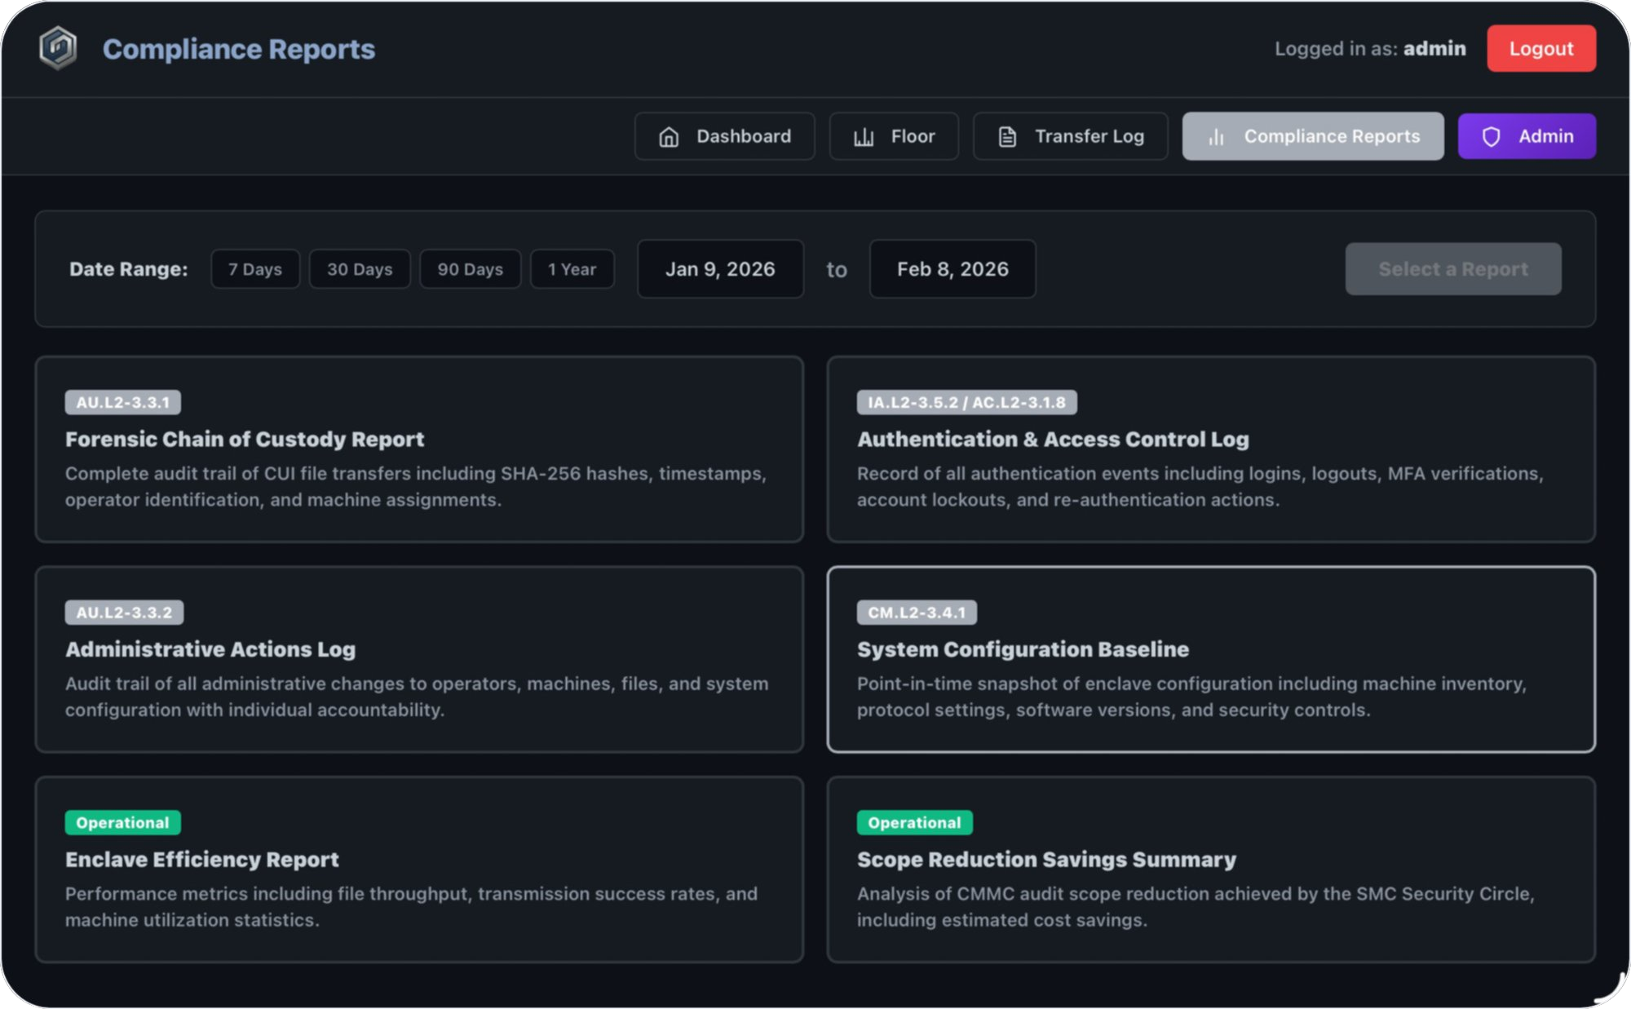
Task: Open Forensic Chain of Custody Report card
Action: pos(419,449)
